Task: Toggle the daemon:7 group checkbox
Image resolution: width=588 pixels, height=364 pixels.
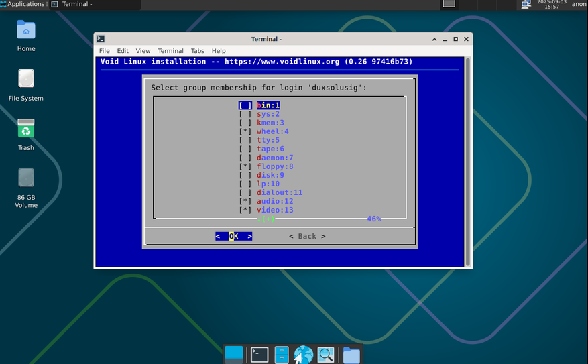Action: coord(245,158)
